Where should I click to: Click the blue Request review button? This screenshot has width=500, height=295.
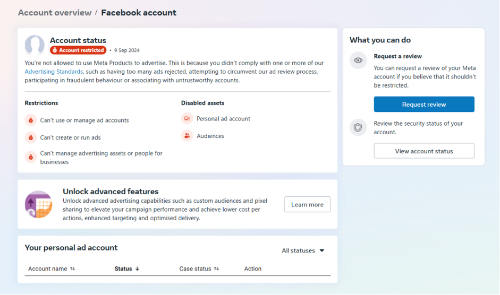click(424, 104)
